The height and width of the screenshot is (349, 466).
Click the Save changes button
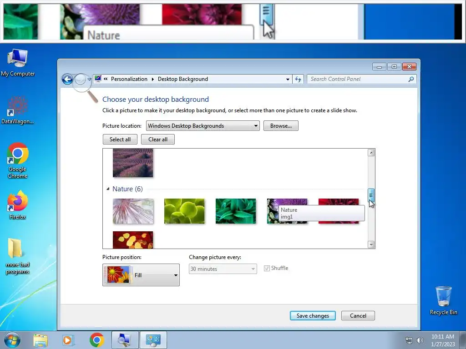tap(313, 315)
